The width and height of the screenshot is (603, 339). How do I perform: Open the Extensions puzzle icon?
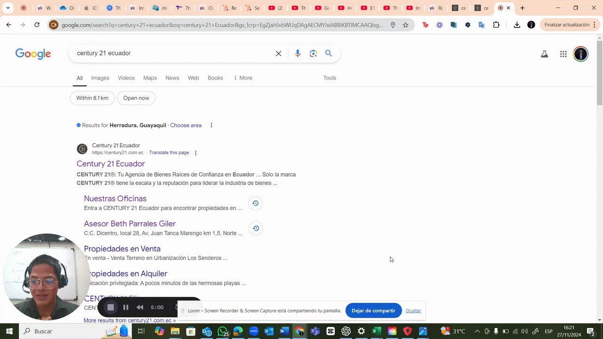496,25
